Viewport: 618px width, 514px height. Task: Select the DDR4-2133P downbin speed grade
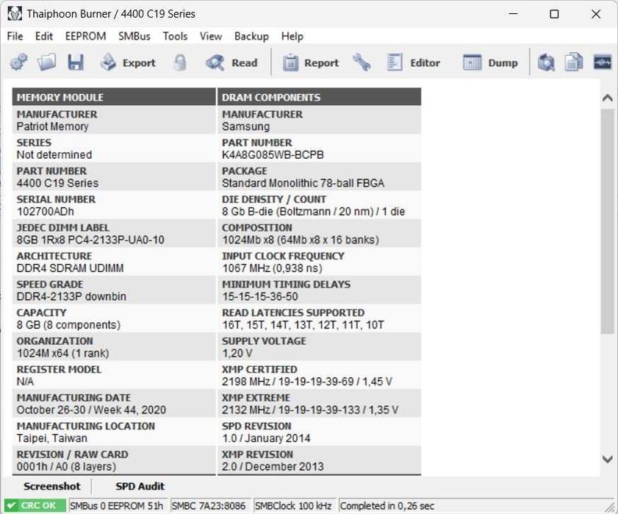click(71, 296)
